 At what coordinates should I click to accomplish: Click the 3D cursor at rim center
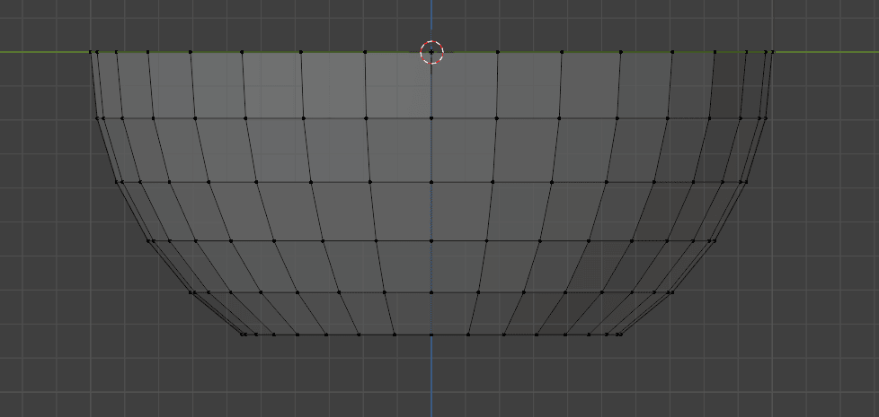pyautogui.click(x=431, y=52)
